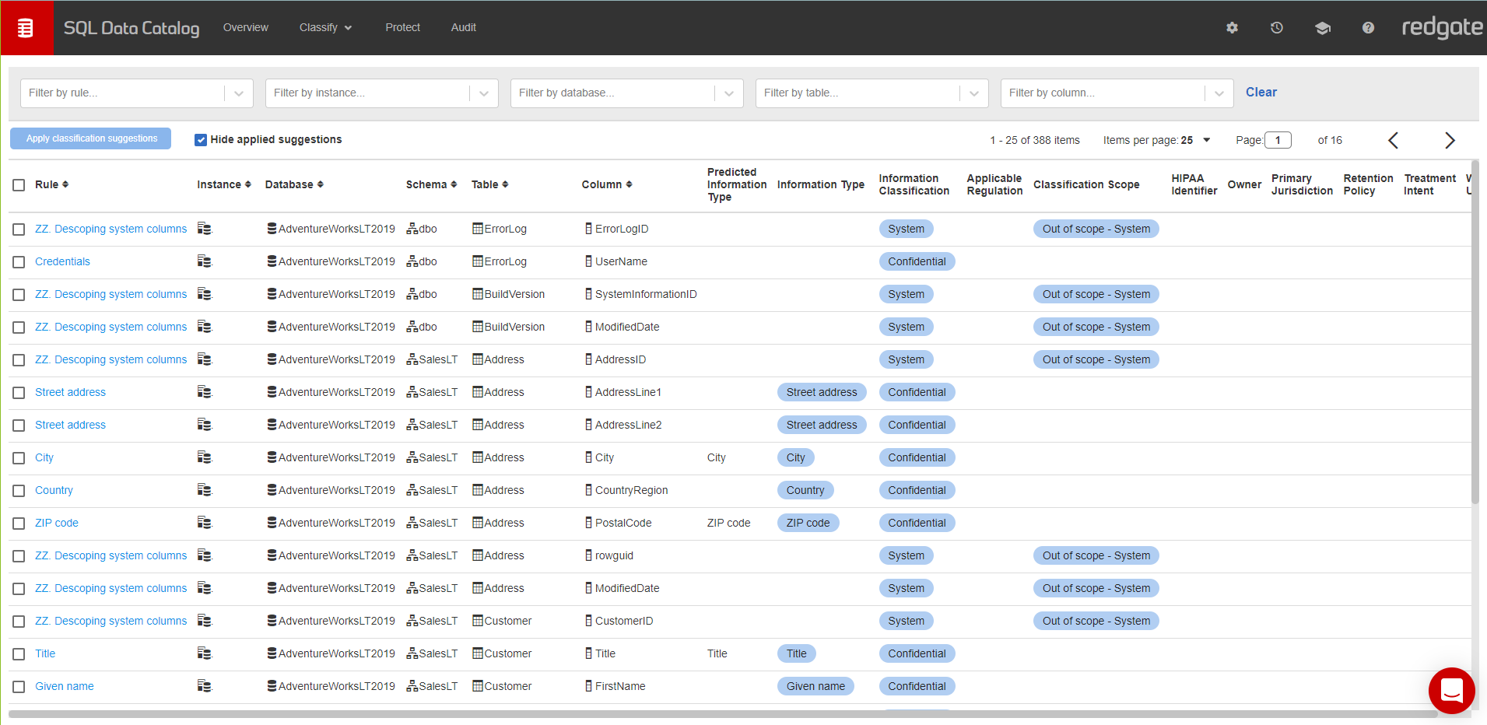Open the settings gear icon
This screenshot has width=1487, height=725.
click(1232, 28)
